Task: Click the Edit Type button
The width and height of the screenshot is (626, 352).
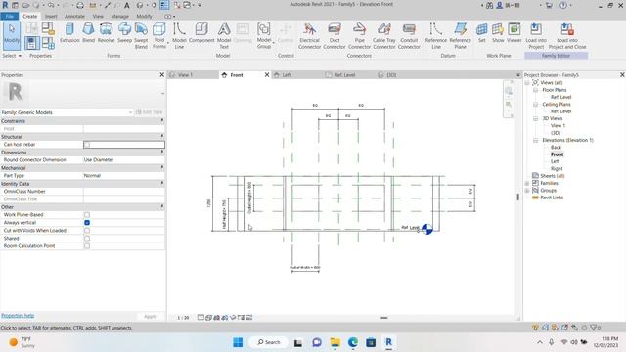Action: pyautogui.click(x=149, y=112)
